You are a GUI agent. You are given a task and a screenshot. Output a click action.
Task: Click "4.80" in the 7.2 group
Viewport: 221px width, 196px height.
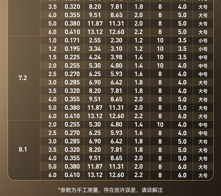coord(116,66)
